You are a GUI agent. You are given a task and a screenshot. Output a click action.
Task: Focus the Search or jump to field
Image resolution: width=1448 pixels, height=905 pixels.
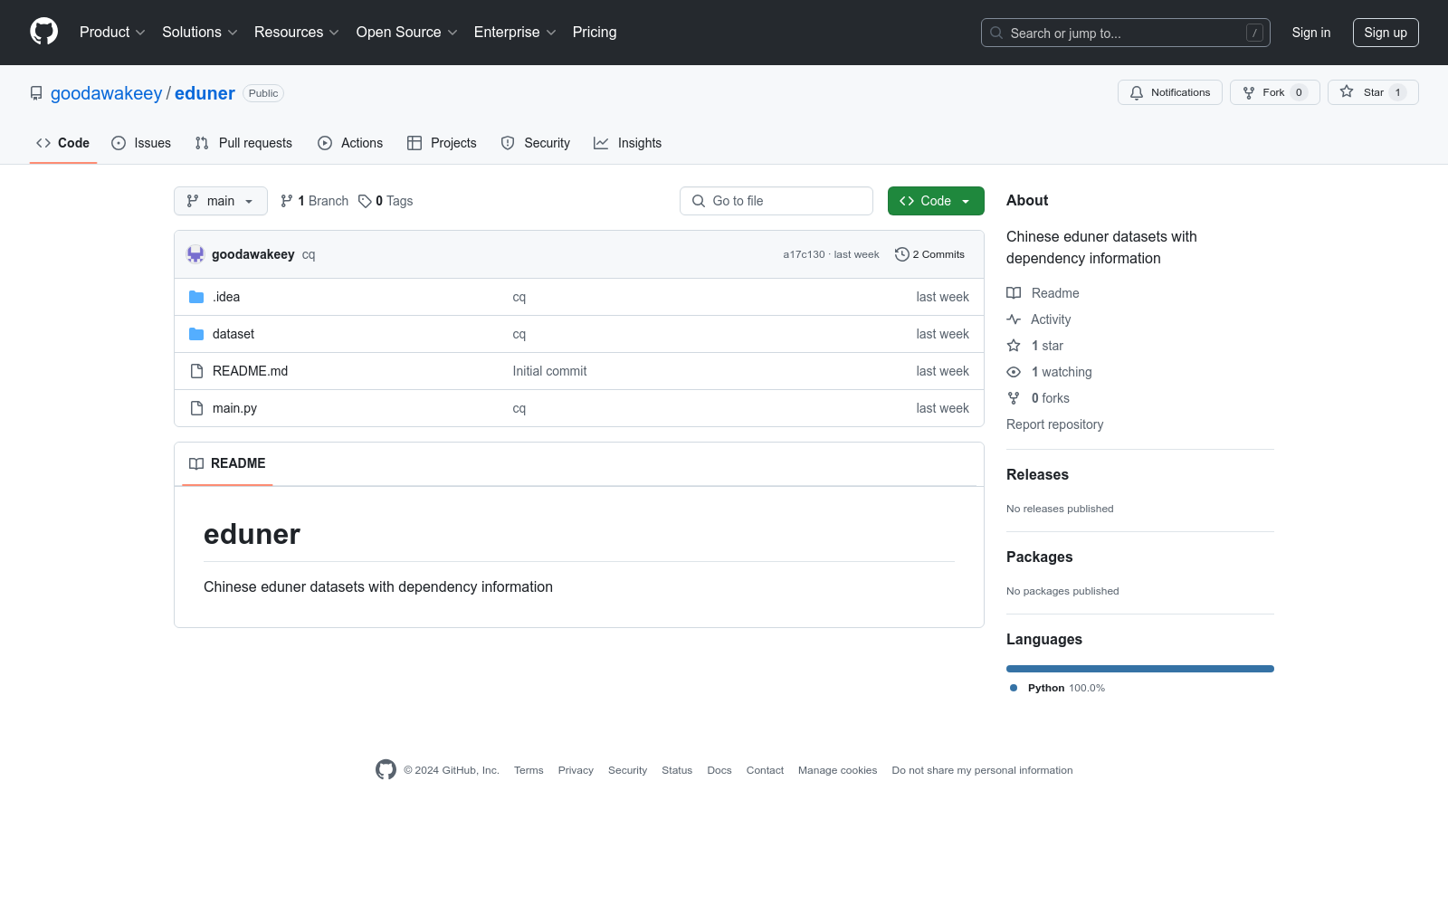[x=1126, y=33]
